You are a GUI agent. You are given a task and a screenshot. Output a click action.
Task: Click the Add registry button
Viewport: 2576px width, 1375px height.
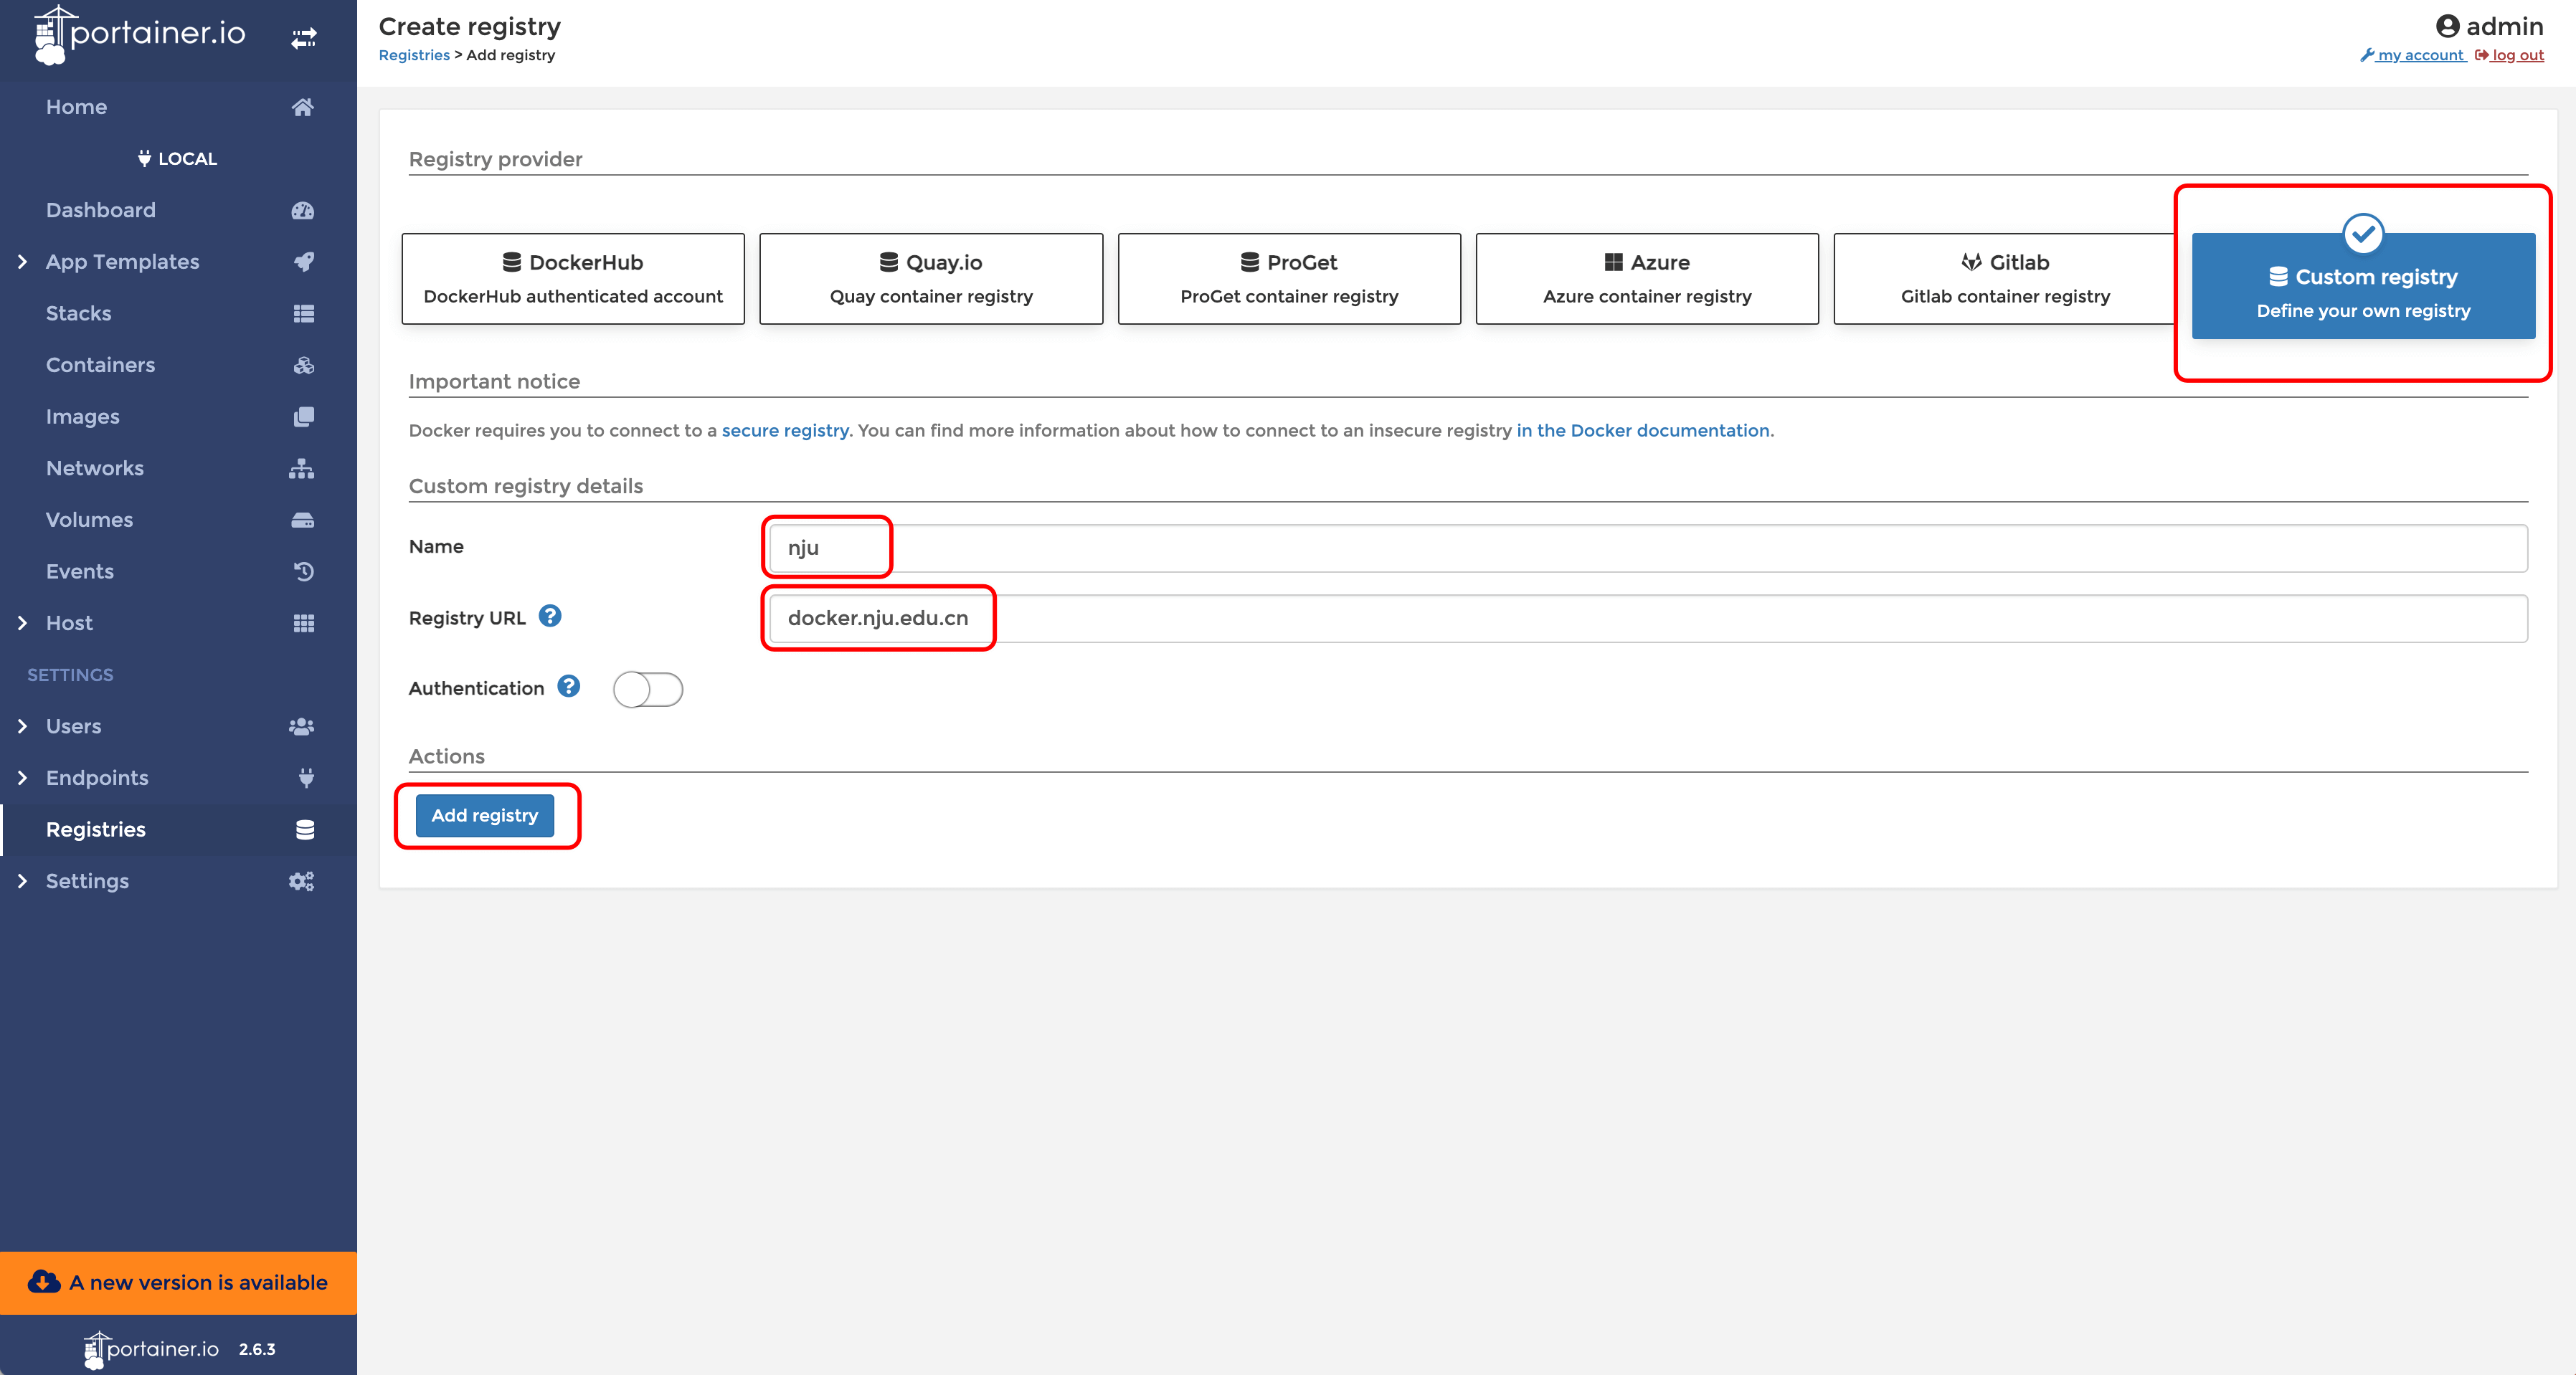click(485, 815)
